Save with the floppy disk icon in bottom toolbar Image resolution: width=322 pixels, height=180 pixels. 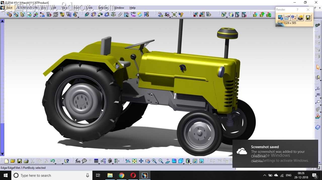point(19,161)
